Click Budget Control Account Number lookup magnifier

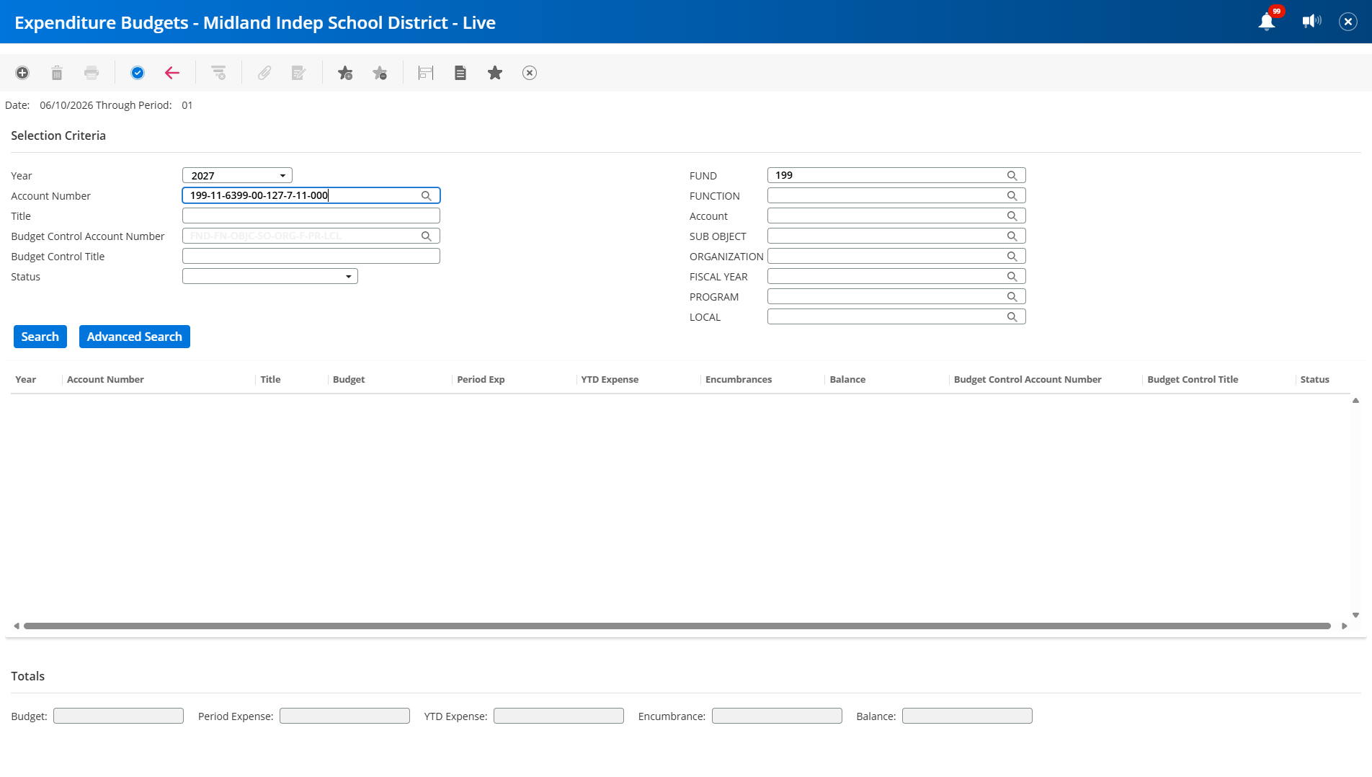click(427, 236)
